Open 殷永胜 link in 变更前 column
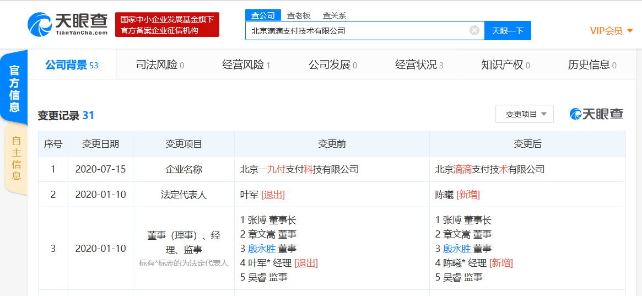The height and width of the screenshot is (296, 642). point(262,249)
